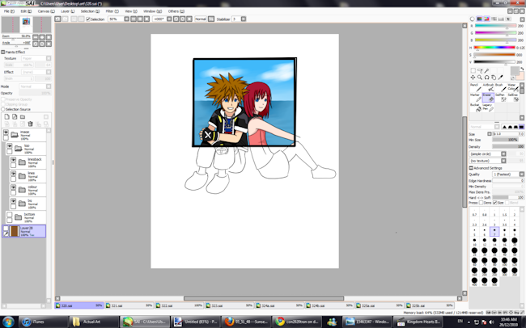526x328 pixels.
Task: Collapse the Advanced Settings section
Action: 471,168
